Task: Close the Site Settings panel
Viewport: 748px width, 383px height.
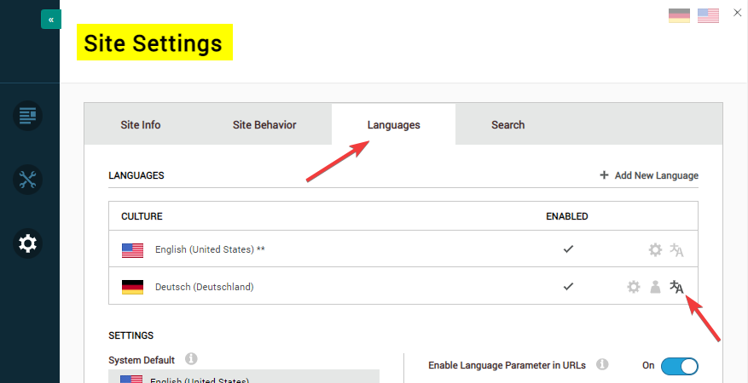Action: pyautogui.click(x=737, y=13)
